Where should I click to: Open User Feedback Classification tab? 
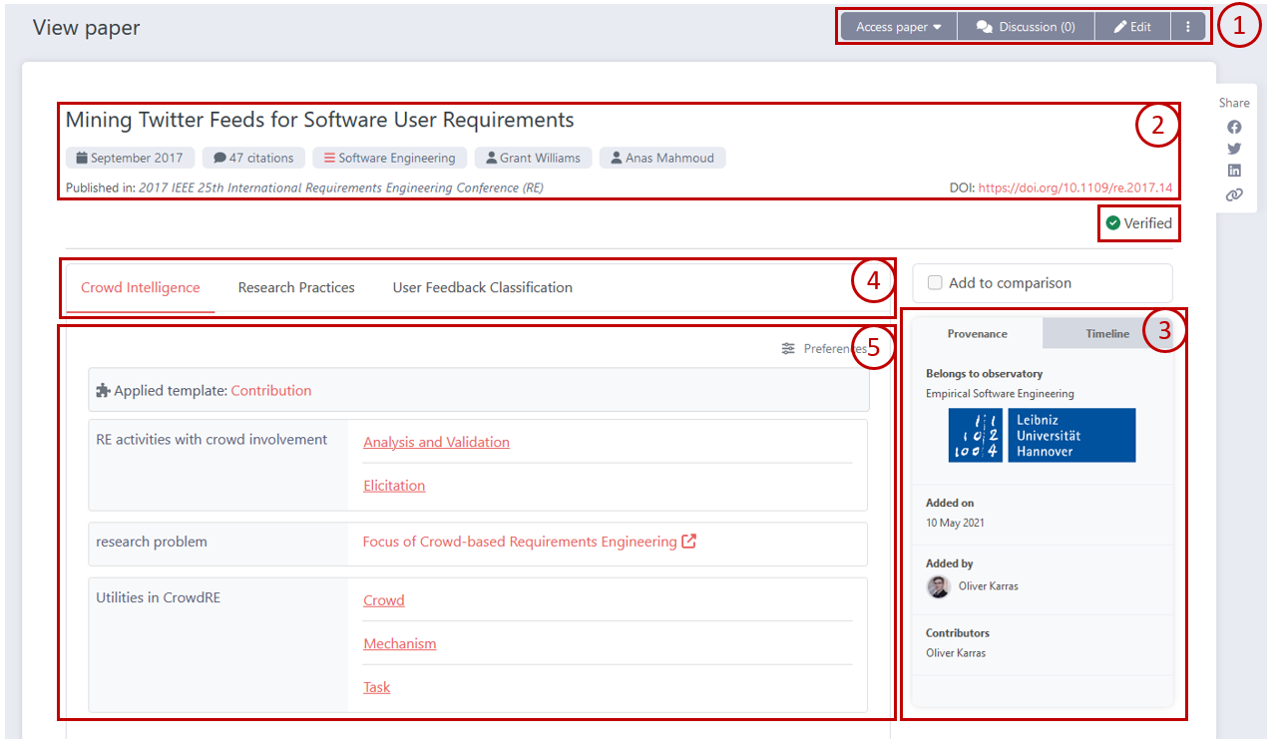click(482, 288)
